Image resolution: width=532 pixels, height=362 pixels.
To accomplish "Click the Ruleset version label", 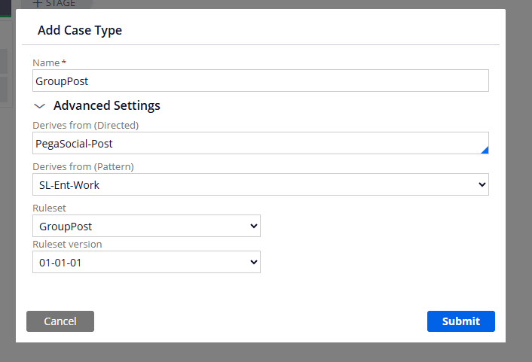I will [67, 244].
